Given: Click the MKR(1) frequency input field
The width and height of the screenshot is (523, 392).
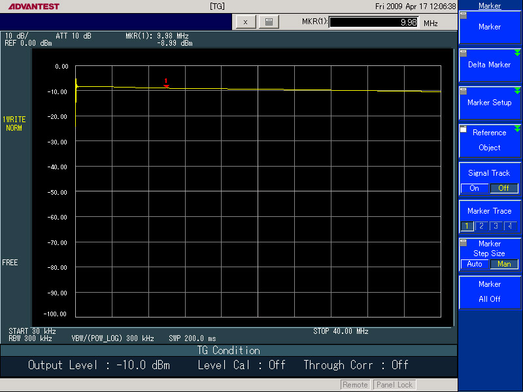Looking at the screenshot, I should [373, 22].
